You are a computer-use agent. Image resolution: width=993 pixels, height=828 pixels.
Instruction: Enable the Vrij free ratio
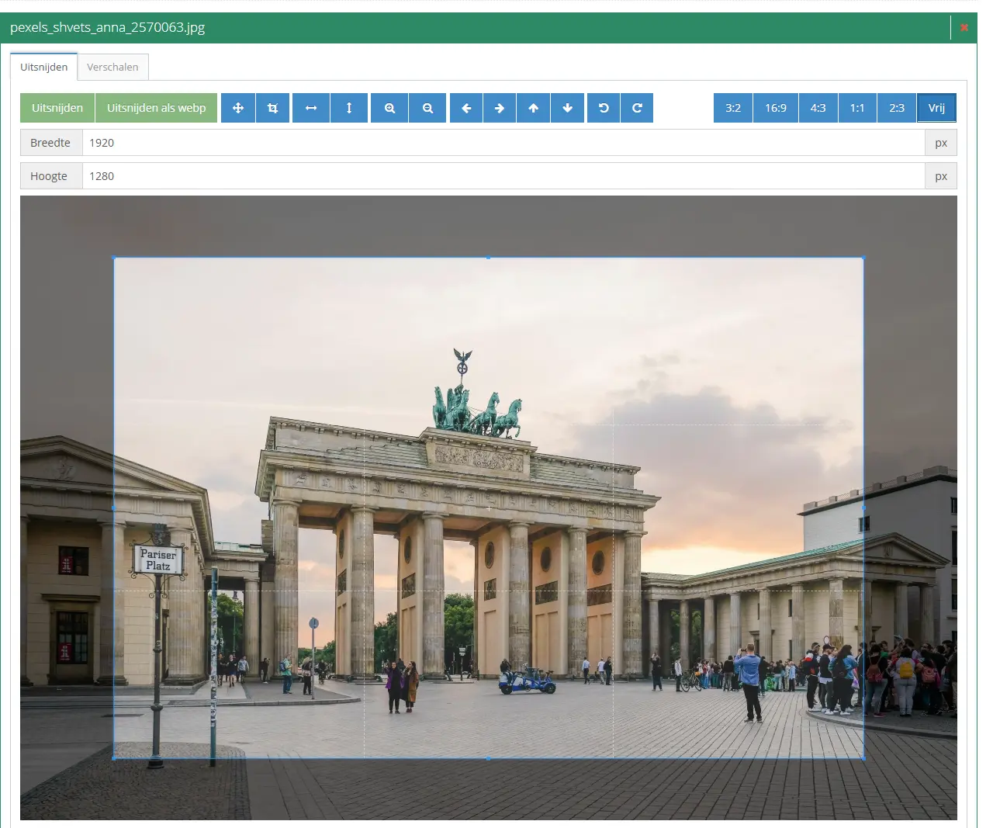point(936,108)
